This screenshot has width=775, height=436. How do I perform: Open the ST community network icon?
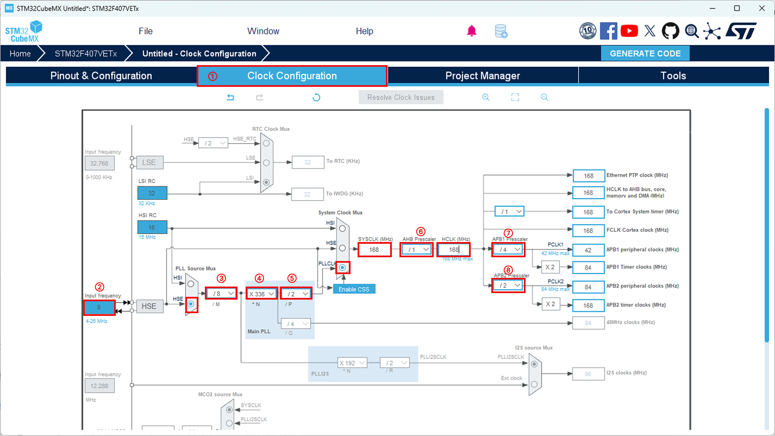[712, 31]
